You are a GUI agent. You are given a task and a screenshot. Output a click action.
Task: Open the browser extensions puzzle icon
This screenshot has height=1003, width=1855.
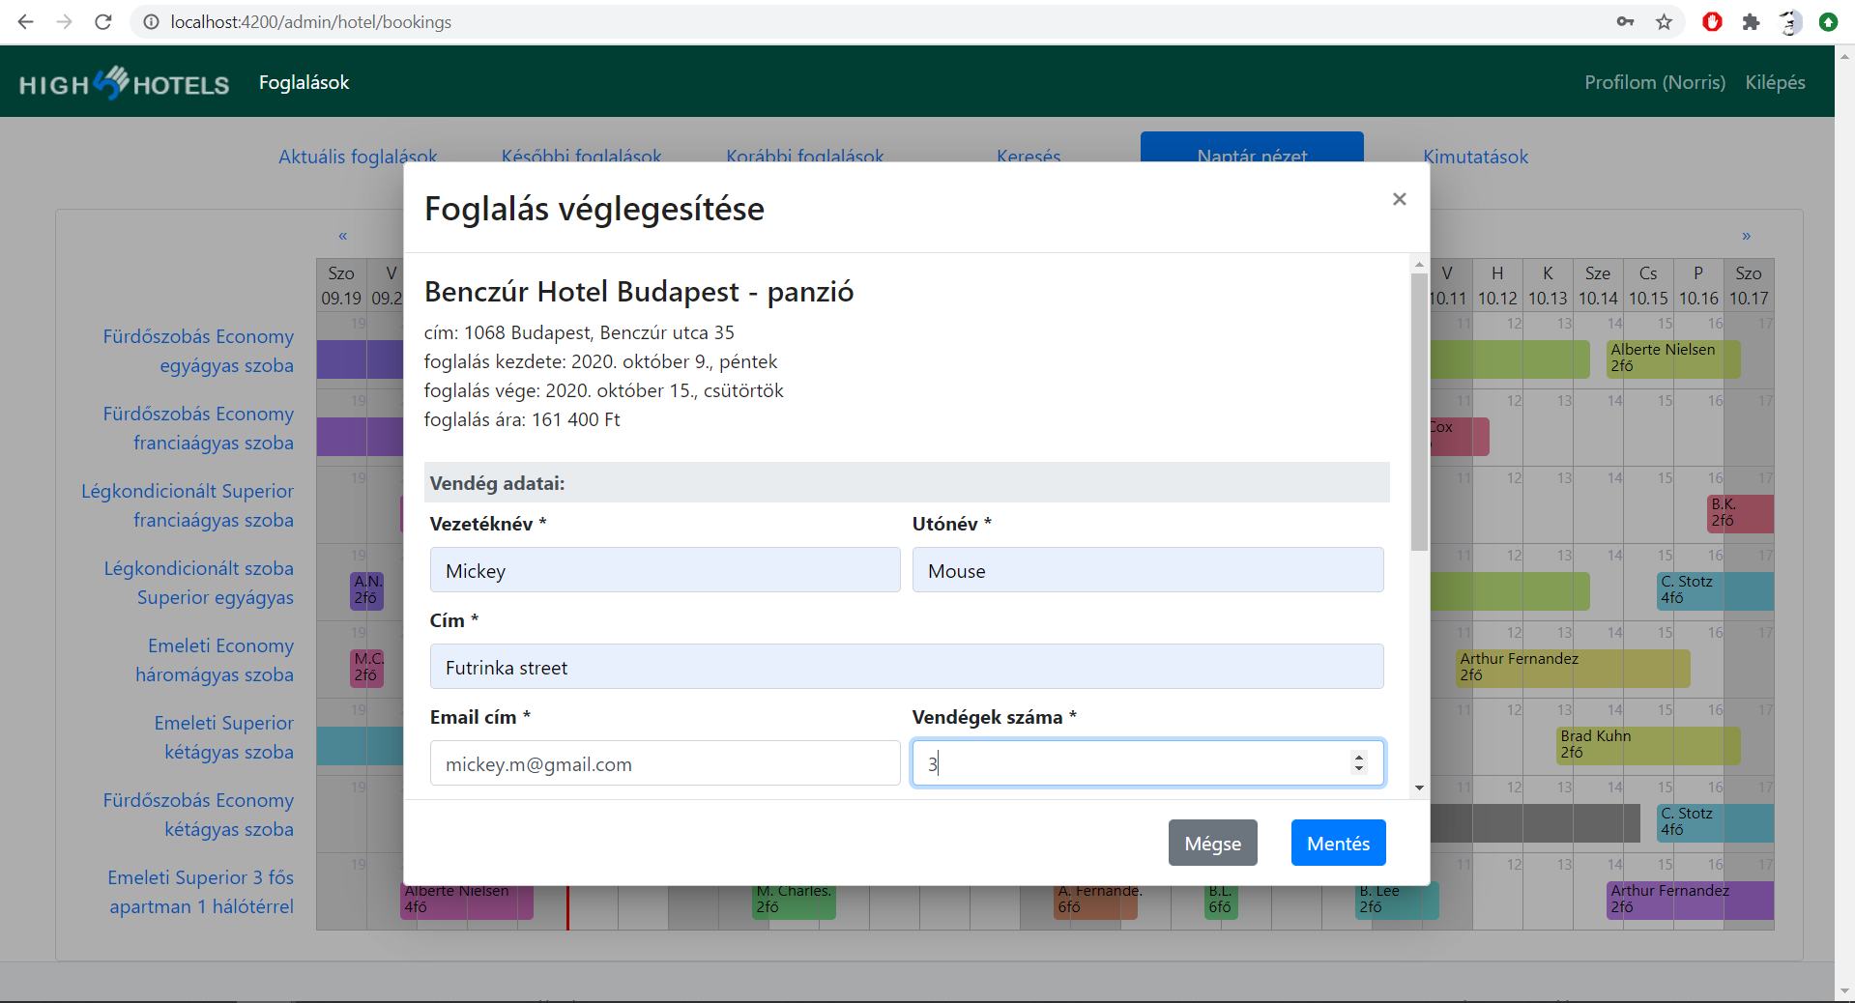click(1751, 21)
